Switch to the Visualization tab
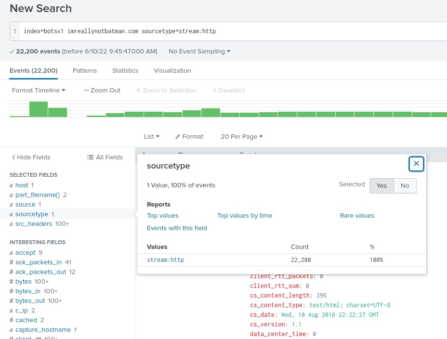 172,71
